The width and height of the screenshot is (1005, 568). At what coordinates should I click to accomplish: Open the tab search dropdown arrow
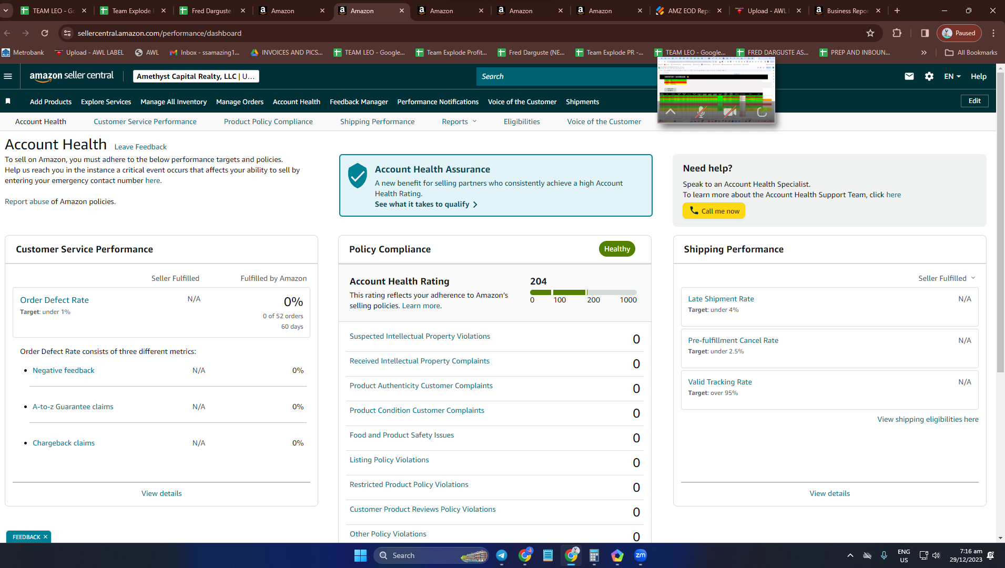[x=6, y=11]
